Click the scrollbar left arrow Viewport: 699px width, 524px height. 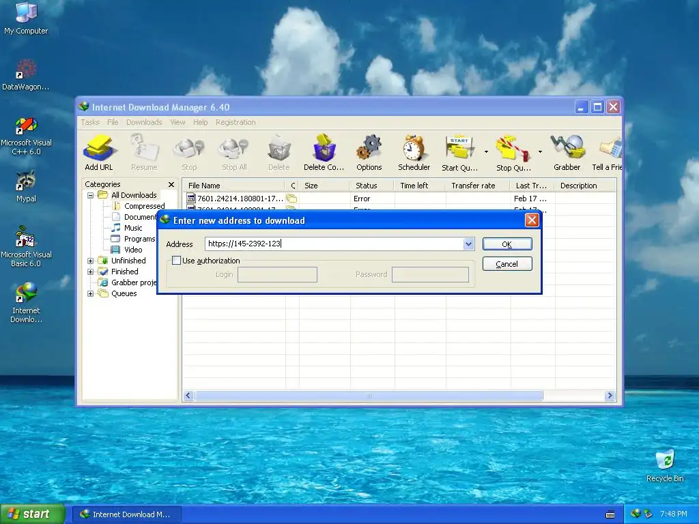(188, 396)
